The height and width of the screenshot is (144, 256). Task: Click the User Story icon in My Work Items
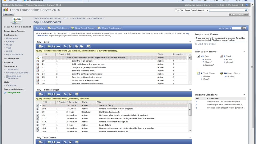(221, 73)
